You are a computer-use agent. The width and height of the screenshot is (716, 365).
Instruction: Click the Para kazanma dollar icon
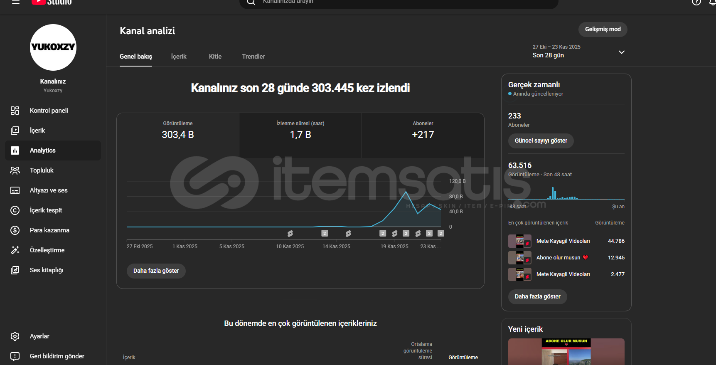(x=15, y=230)
